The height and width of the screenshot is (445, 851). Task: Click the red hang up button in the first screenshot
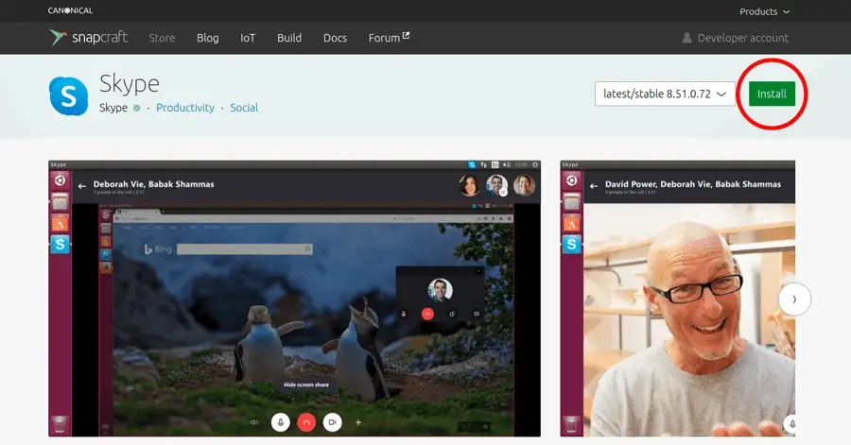click(306, 422)
